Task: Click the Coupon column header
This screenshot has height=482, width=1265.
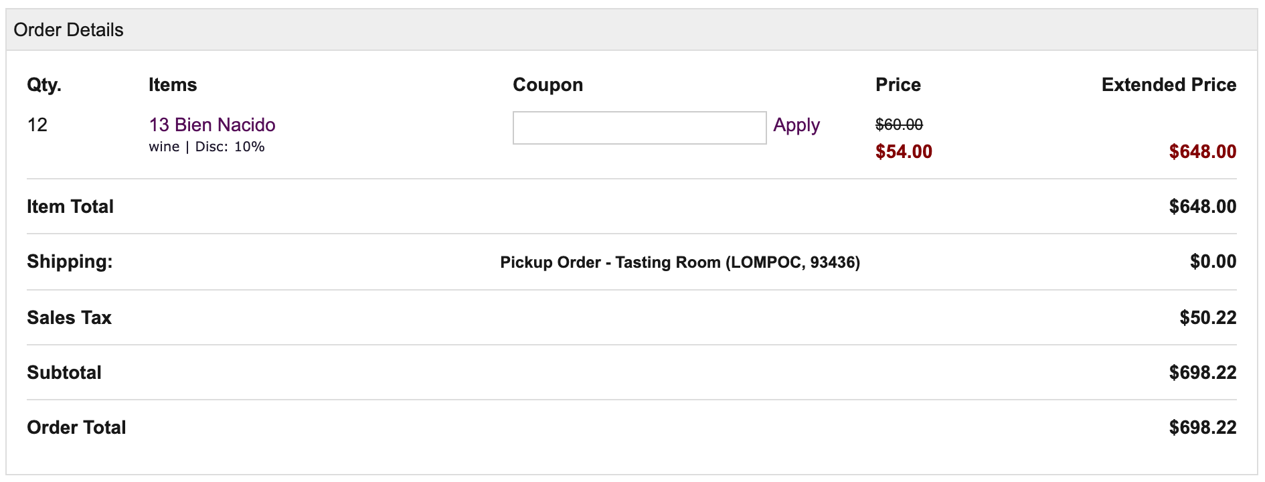Action: (x=547, y=85)
